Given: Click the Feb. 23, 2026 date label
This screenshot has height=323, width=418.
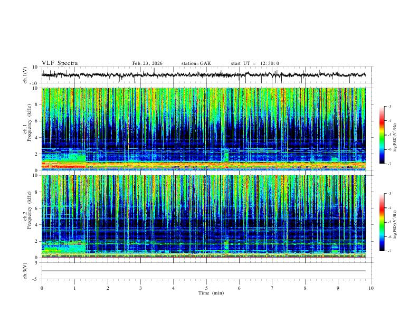Looking at the screenshot, I should tap(147, 63).
